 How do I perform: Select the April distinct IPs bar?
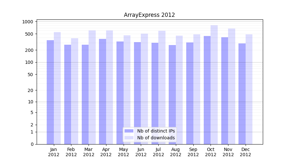[103, 91]
